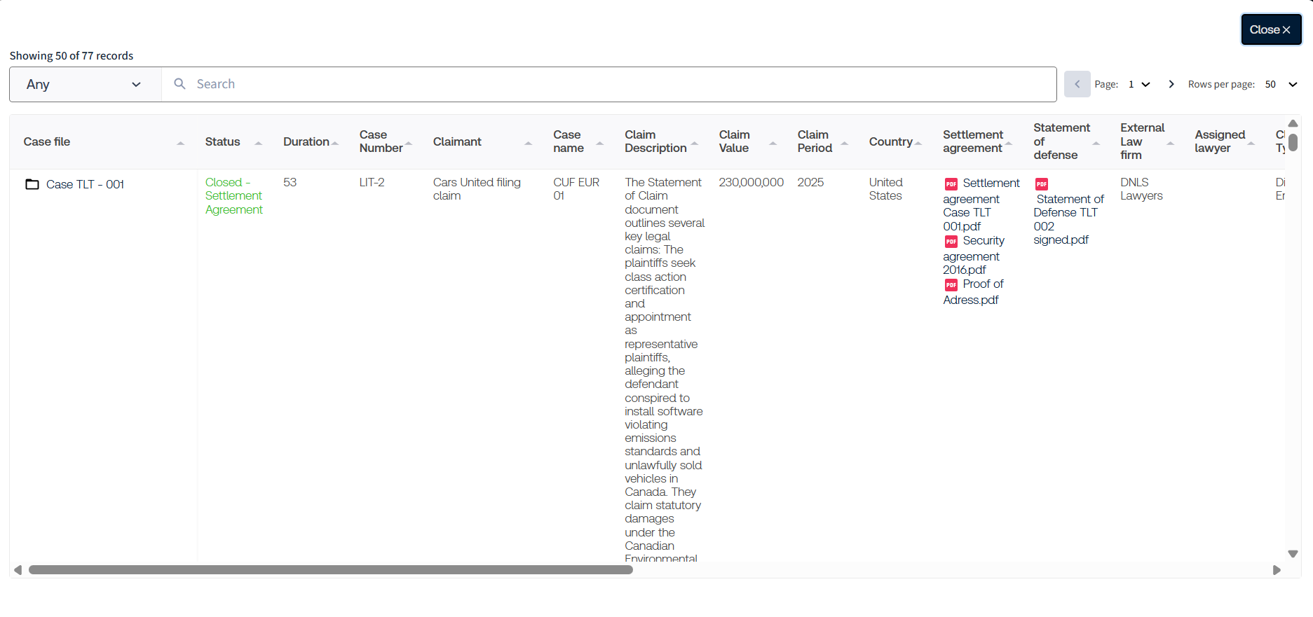Viewport: 1313px width, 617px height.
Task: Sort by the Settlement agreement column arrow
Action: [x=1009, y=143]
